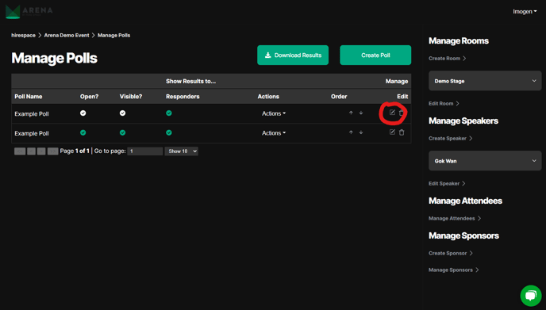
Task: Open the Manage Attendees link under its heading
Action: (455, 218)
